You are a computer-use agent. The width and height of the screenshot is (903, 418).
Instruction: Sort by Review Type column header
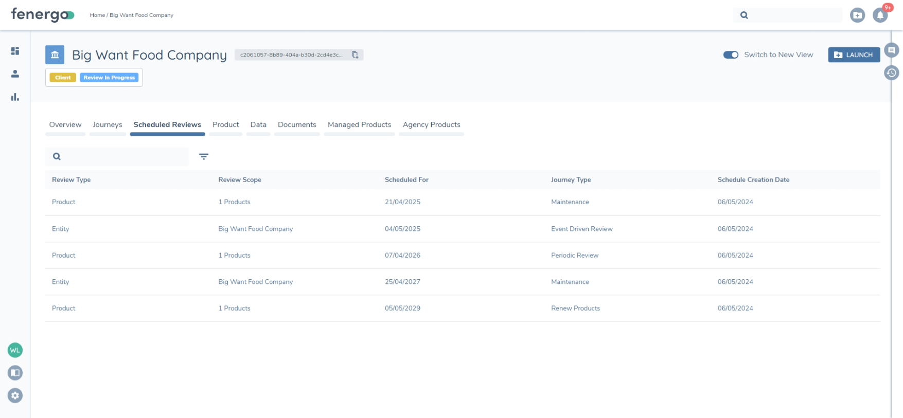pyautogui.click(x=71, y=179)
